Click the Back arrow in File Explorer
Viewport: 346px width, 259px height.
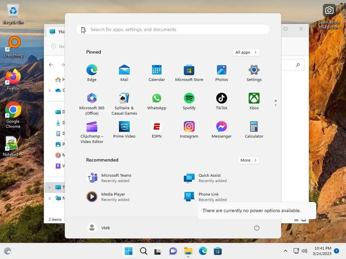point(51,65)
